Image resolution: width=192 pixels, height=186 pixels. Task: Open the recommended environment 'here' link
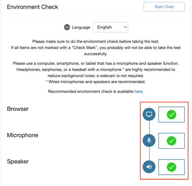(x=138, y=91)
